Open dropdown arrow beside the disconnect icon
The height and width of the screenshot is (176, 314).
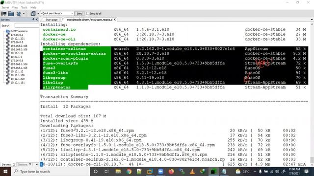tap(24, 14)
